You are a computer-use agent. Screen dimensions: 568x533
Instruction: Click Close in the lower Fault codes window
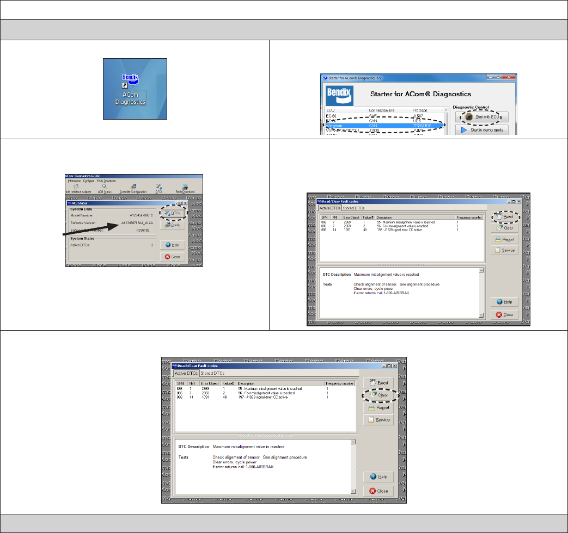(x=378, y=491)
